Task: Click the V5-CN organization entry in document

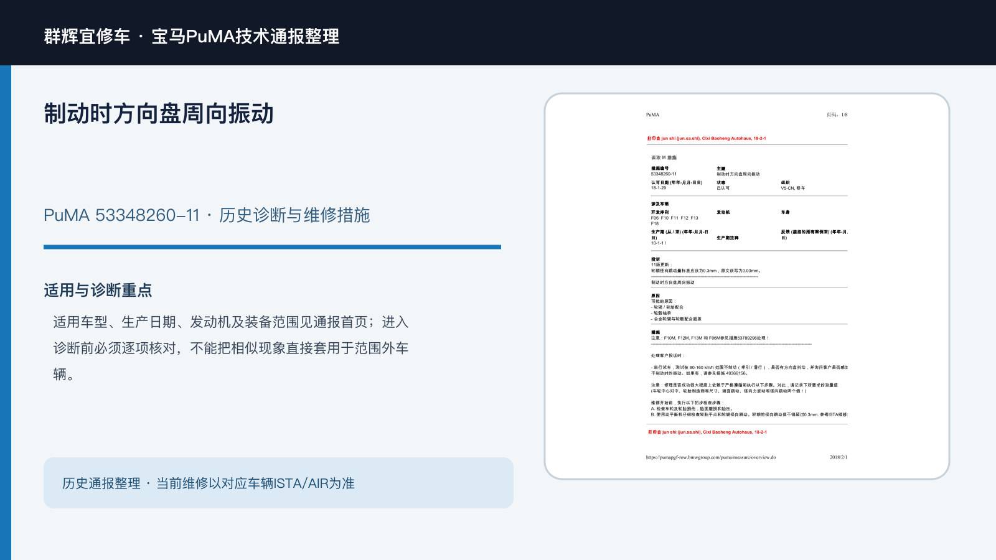Action: [x=793, y=188]
